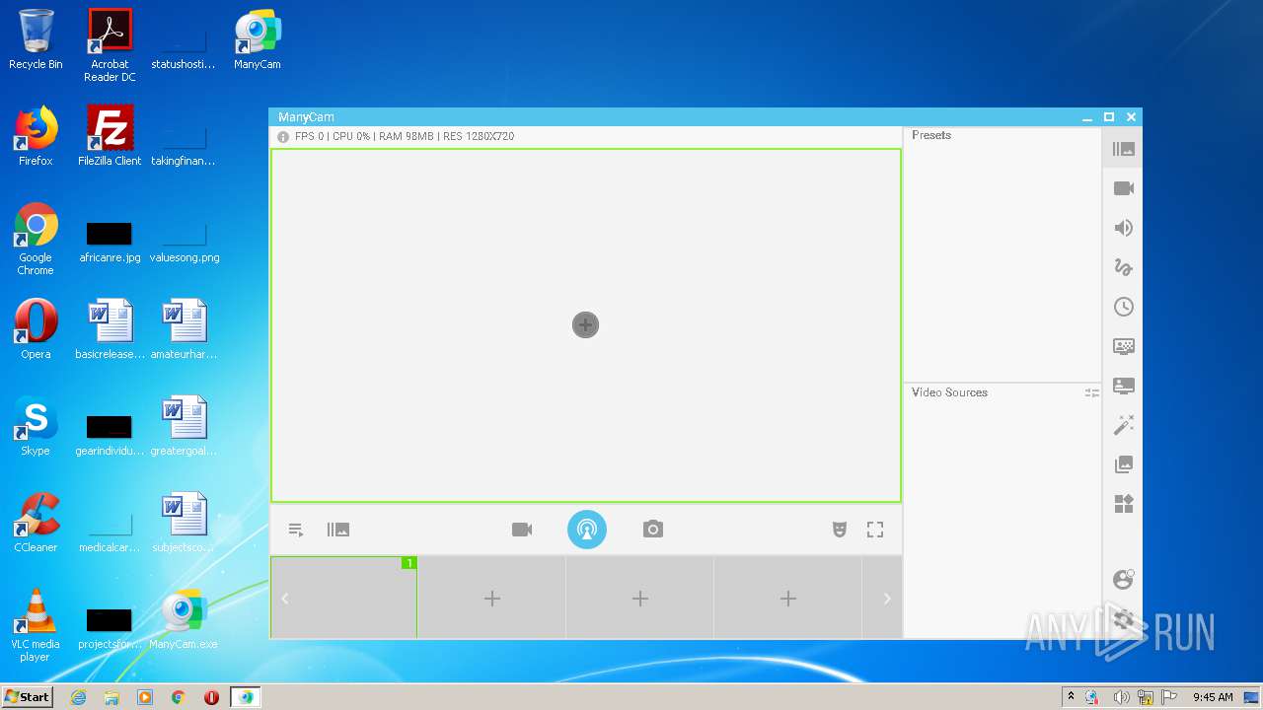Launch Internet Explorer from taskbar
1263x710 pixels.
coord(79,697)
